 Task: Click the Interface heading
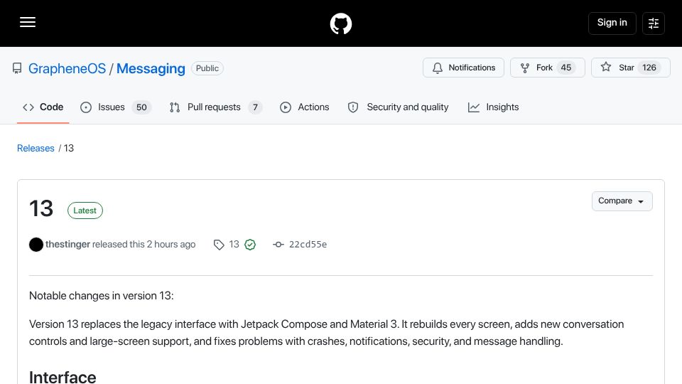click(x=63, y=377)
